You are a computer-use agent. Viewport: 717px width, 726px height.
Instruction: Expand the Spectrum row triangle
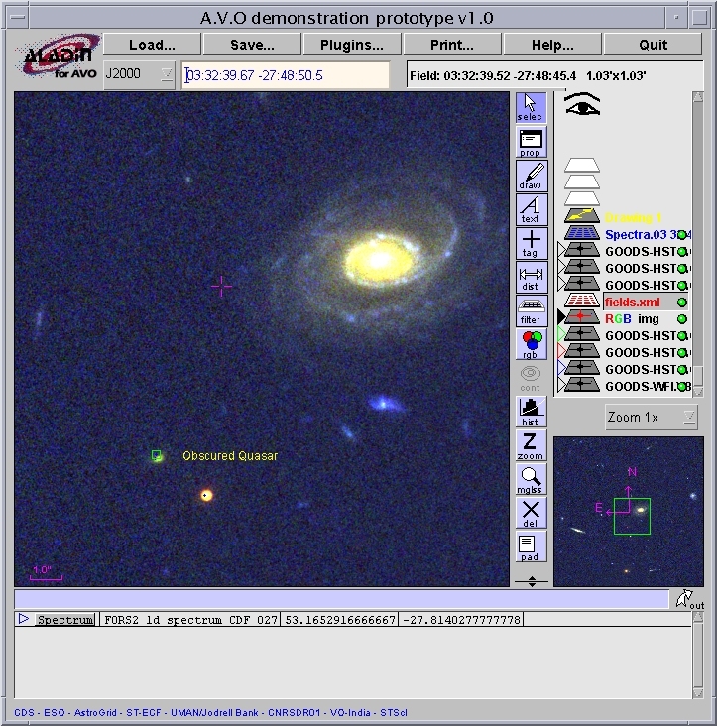[x=24, y=619]
